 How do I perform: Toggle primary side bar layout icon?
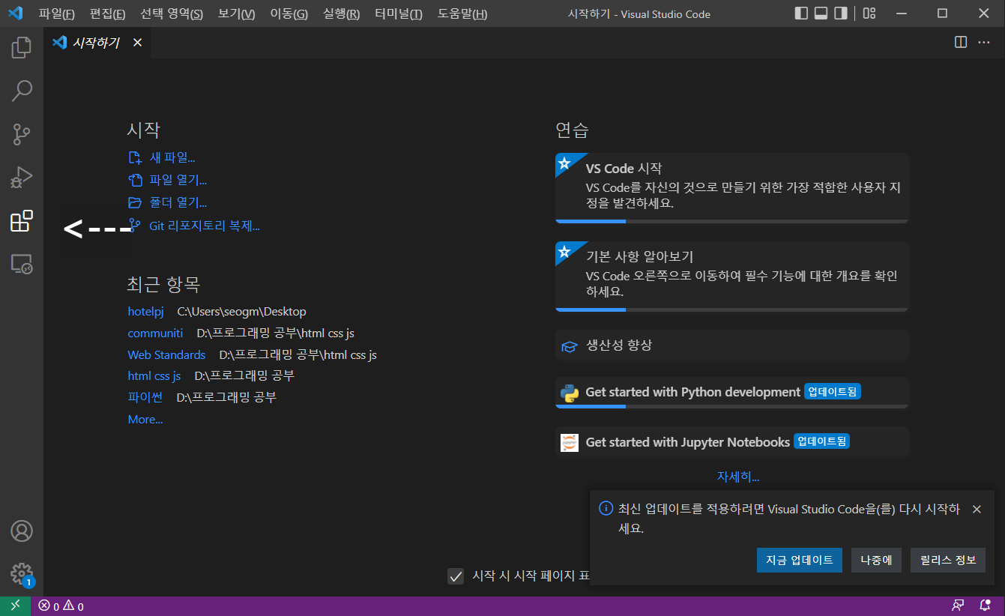click(x=801, y=13)
